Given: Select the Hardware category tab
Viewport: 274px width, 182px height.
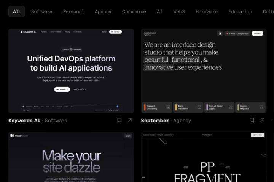Looking at the screenshot, I should pos(207,11).
